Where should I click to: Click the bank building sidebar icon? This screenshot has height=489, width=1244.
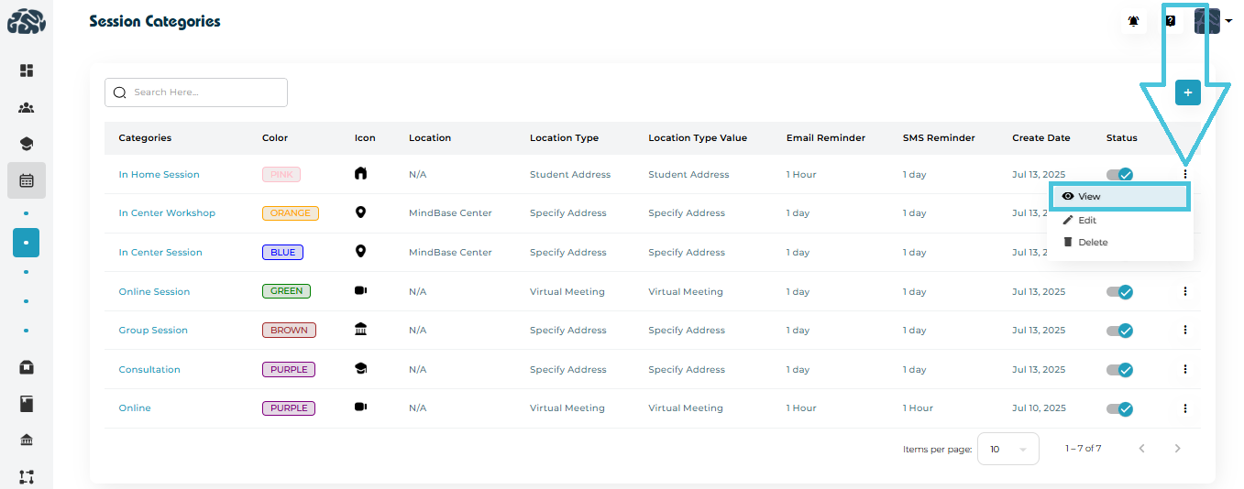coord(27,440)
